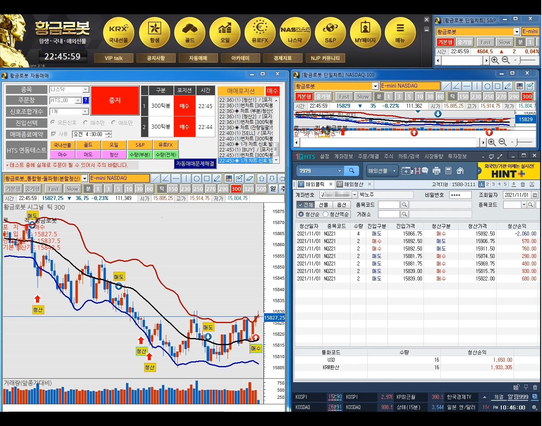Open the KRX 국내선물 round menu icon
The height and width of the screenshot is (426, 542).
click(119, 33)
